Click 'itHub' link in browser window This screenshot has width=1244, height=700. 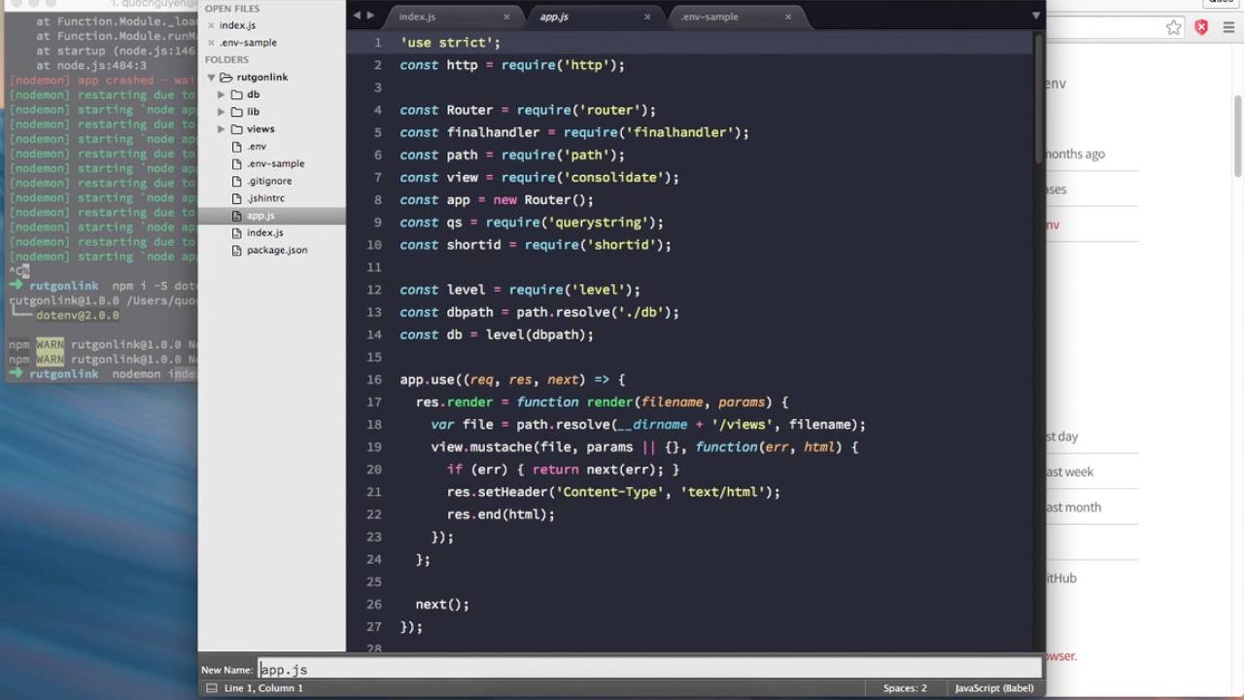coord(1061,577)
